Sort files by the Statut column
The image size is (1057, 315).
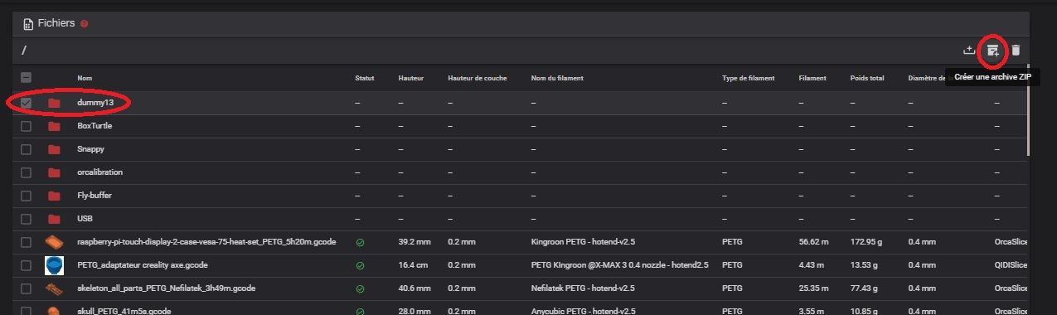[364, 78]
